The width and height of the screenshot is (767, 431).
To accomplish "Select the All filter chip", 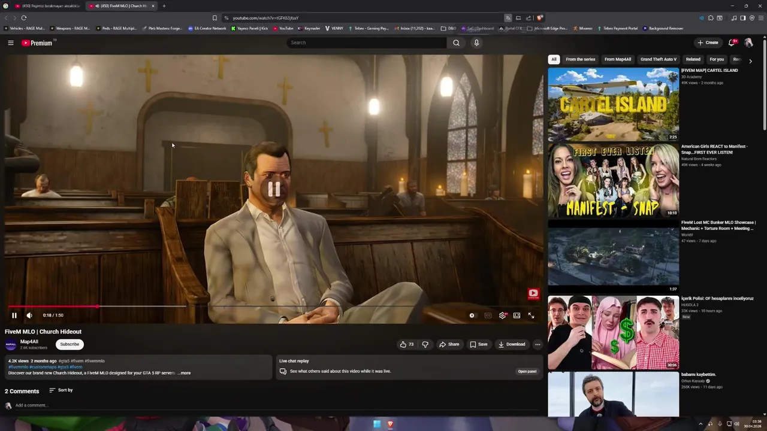I will [x=554, y=59].
